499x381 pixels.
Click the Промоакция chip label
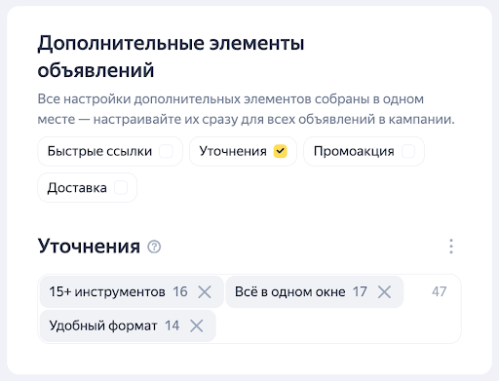click(354, 151)
